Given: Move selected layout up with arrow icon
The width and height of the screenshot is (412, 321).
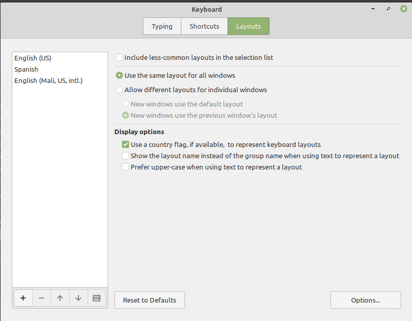Looking at the screenshot, I should point(60,298).
